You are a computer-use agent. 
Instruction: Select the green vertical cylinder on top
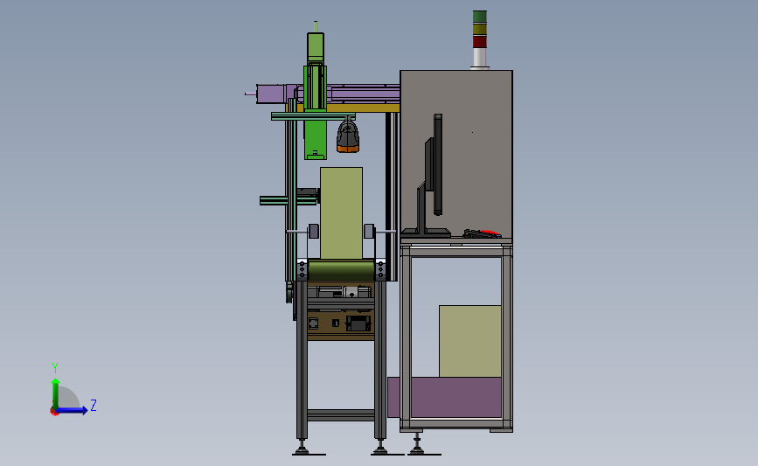pyautogui.click(x=316, y=48)
